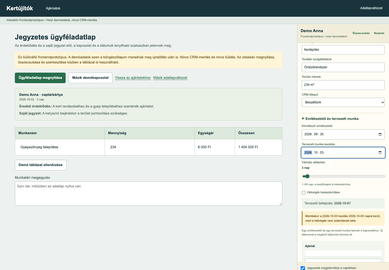Open calendar picker for Következő emlékeztető date
The width and height of the screenshot is (389, 270).
[380, 134]
